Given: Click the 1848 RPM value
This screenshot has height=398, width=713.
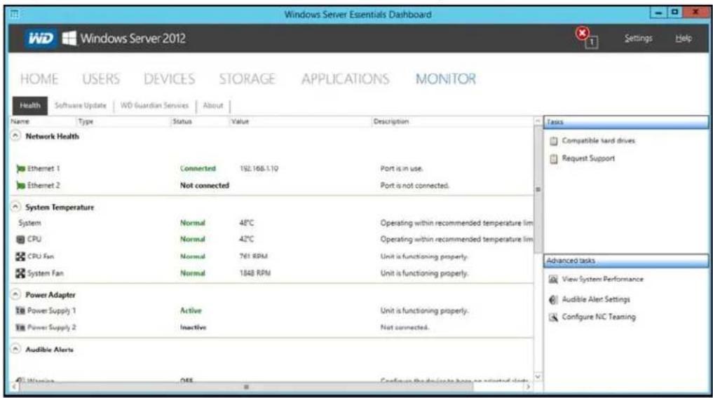Looking at the screenshot, I should [x=254, y=273].
